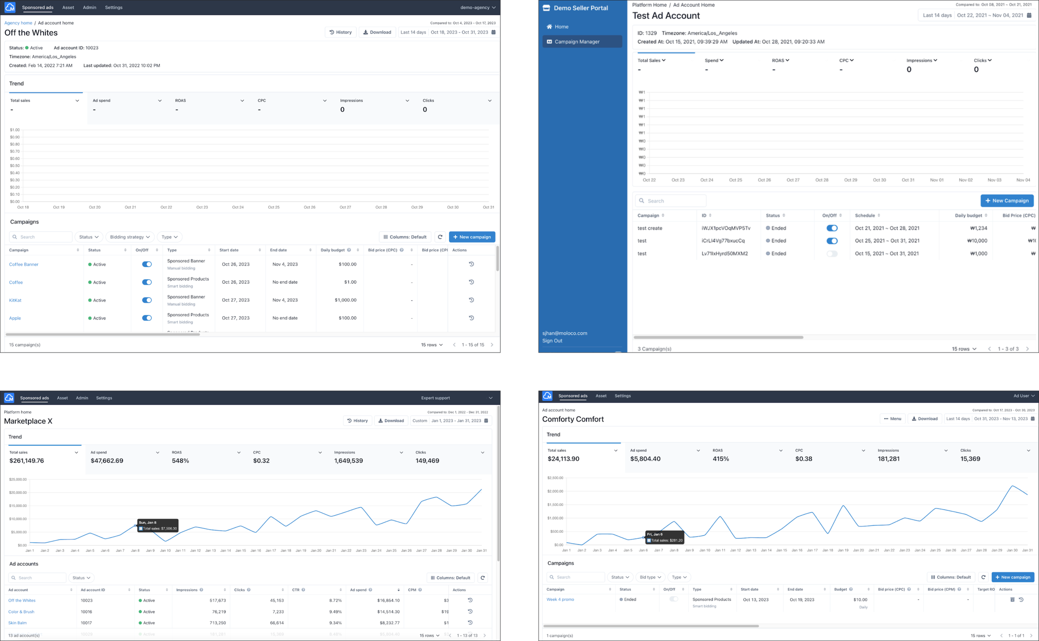1039x641 pixels.
Task: Enable the Week 4 promo campaign toggle
Action: pos(673,599)
